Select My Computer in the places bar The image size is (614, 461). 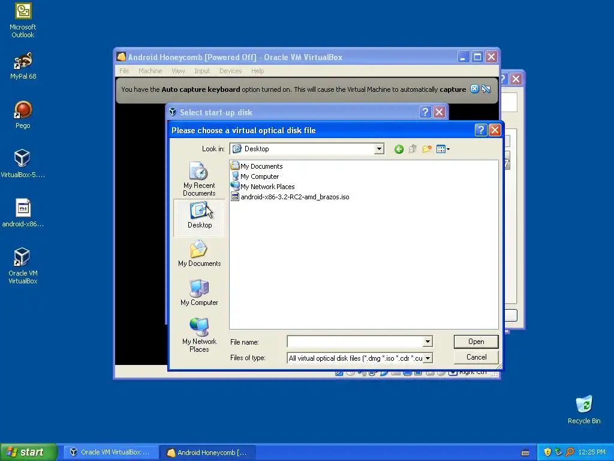199,292
